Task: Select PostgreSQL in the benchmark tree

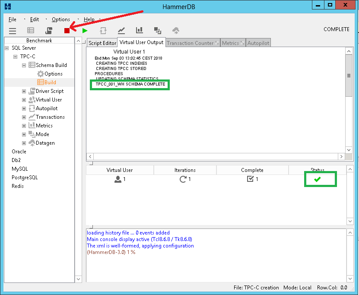Action: (x=25, y=178)
